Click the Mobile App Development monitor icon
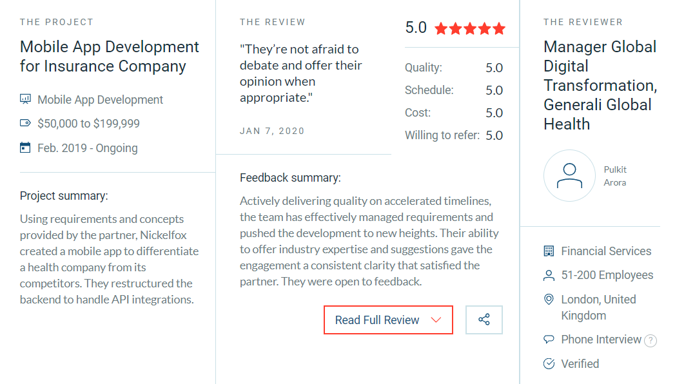This screenshot has width=675, height=384. (25, 99)
